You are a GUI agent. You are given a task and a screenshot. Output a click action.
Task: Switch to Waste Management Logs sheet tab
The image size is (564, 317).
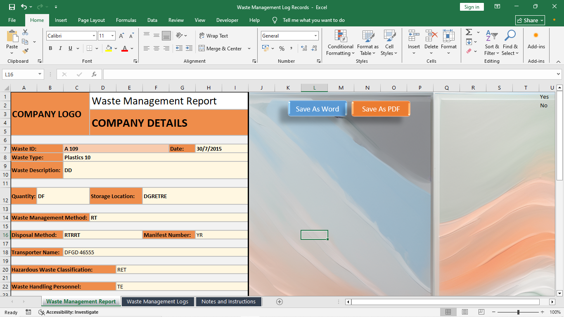tap(157, 302)
